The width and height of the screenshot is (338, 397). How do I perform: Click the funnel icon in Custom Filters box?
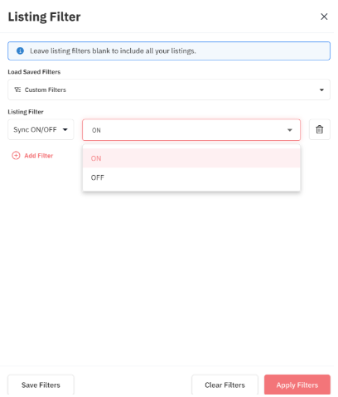coord(17,90)
